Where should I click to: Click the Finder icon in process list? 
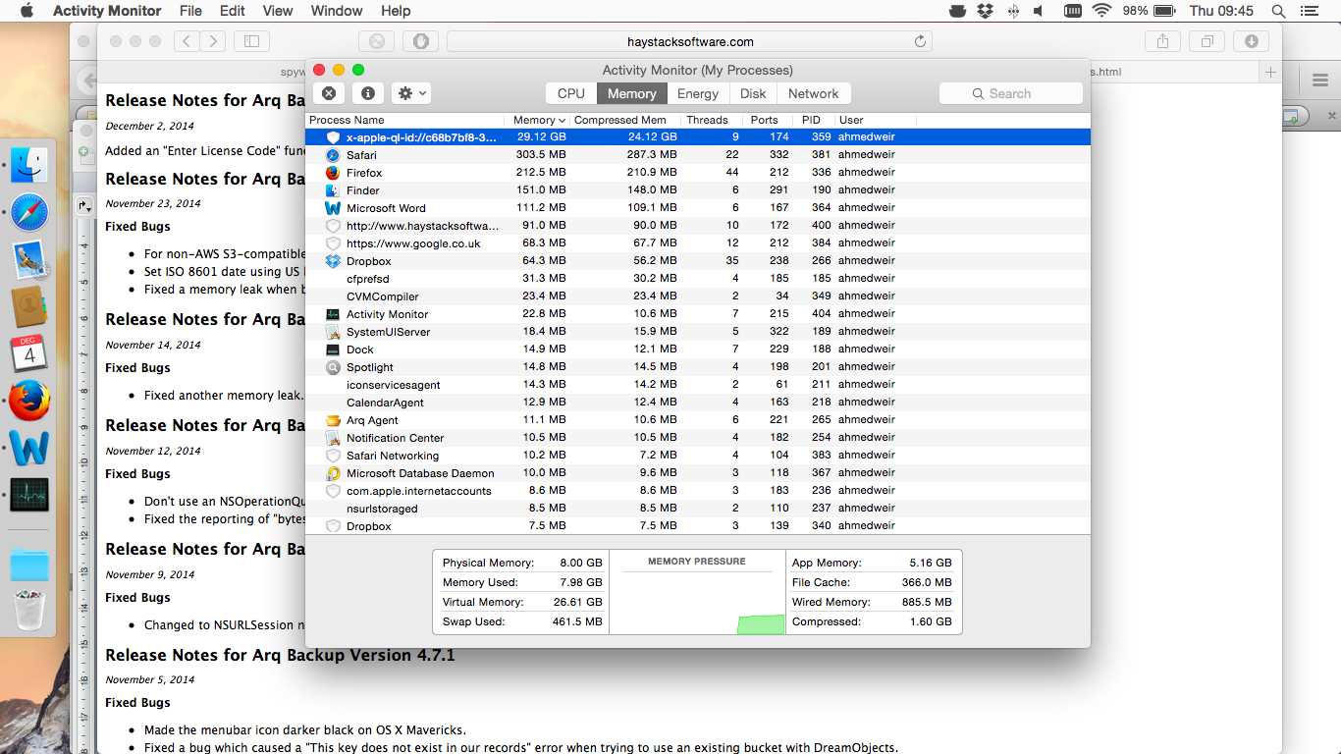click(x=333, y=190)
